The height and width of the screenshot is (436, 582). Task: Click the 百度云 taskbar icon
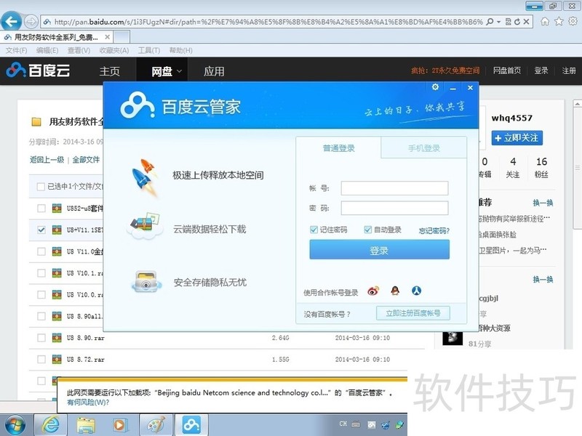pyautogui.click(x=191, y=424)
